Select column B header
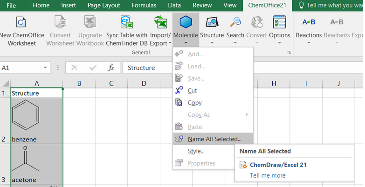 (x=79, y=83)
